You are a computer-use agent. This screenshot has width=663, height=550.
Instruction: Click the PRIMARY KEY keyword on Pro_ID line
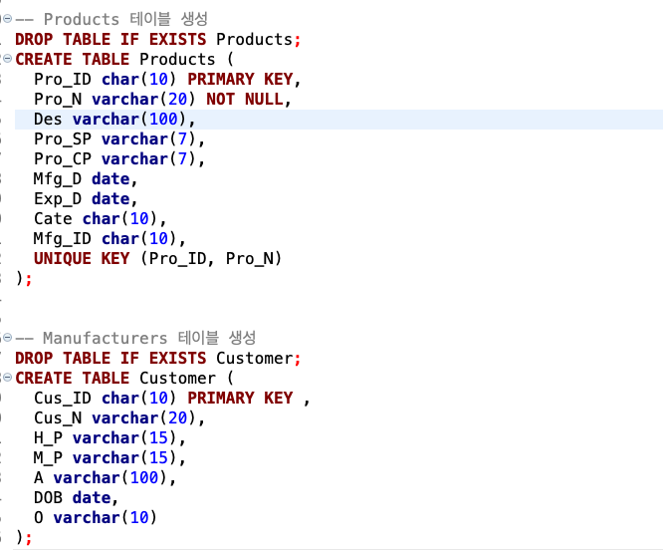[x=240, y=79]
